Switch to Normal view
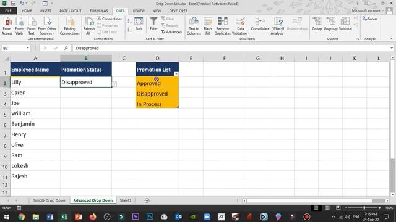This screenshot has width=396, height=222. [x=316, y=208]
